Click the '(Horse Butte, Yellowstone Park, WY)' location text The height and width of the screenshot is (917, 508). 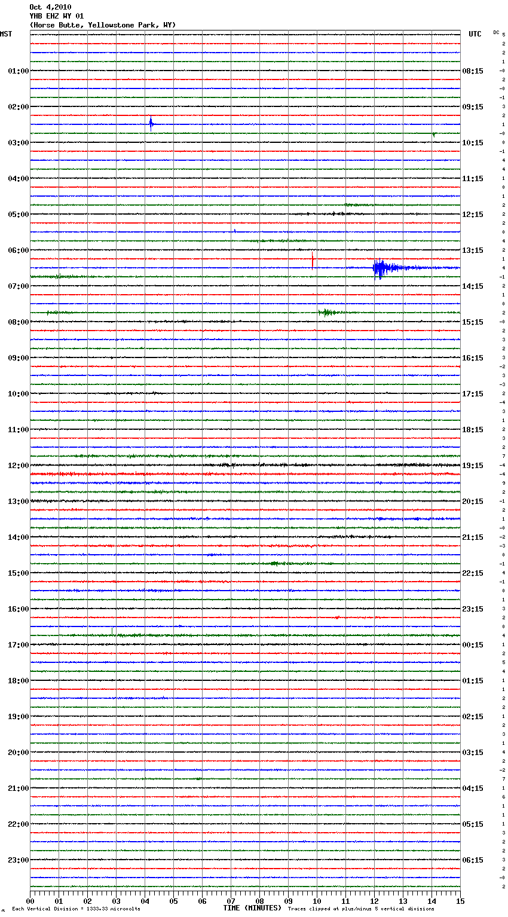(x=102, y=25)
